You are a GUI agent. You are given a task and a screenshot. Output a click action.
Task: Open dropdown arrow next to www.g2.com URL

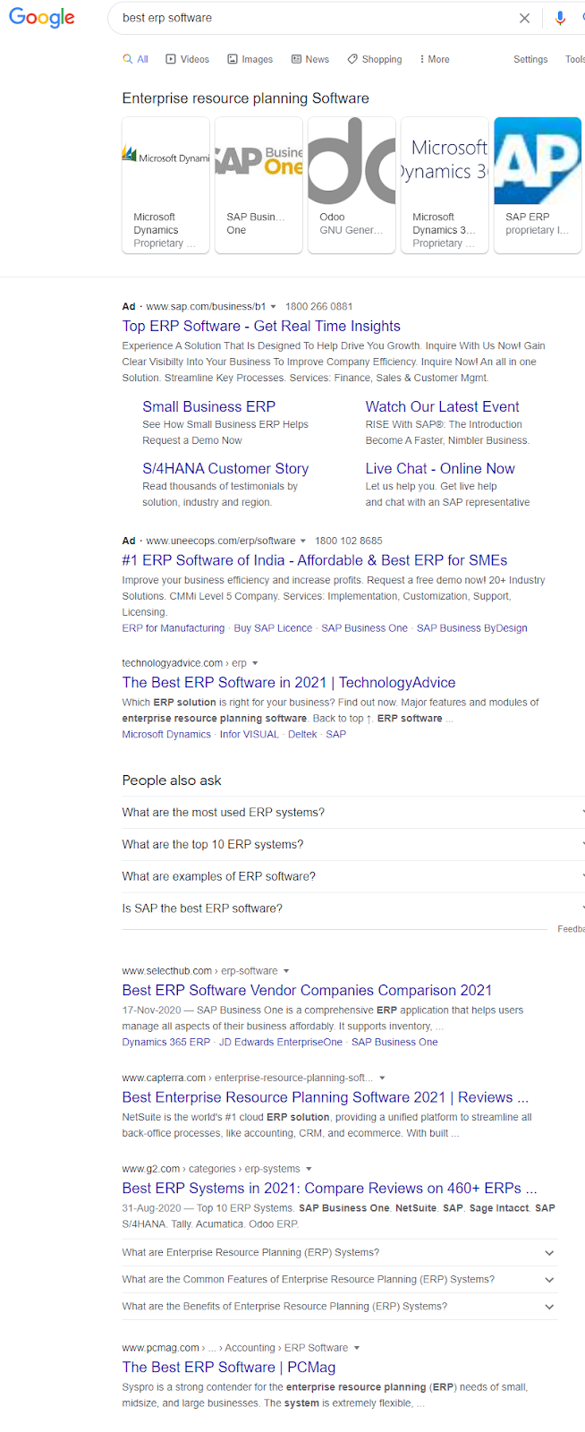click(x=309, y=1169)
